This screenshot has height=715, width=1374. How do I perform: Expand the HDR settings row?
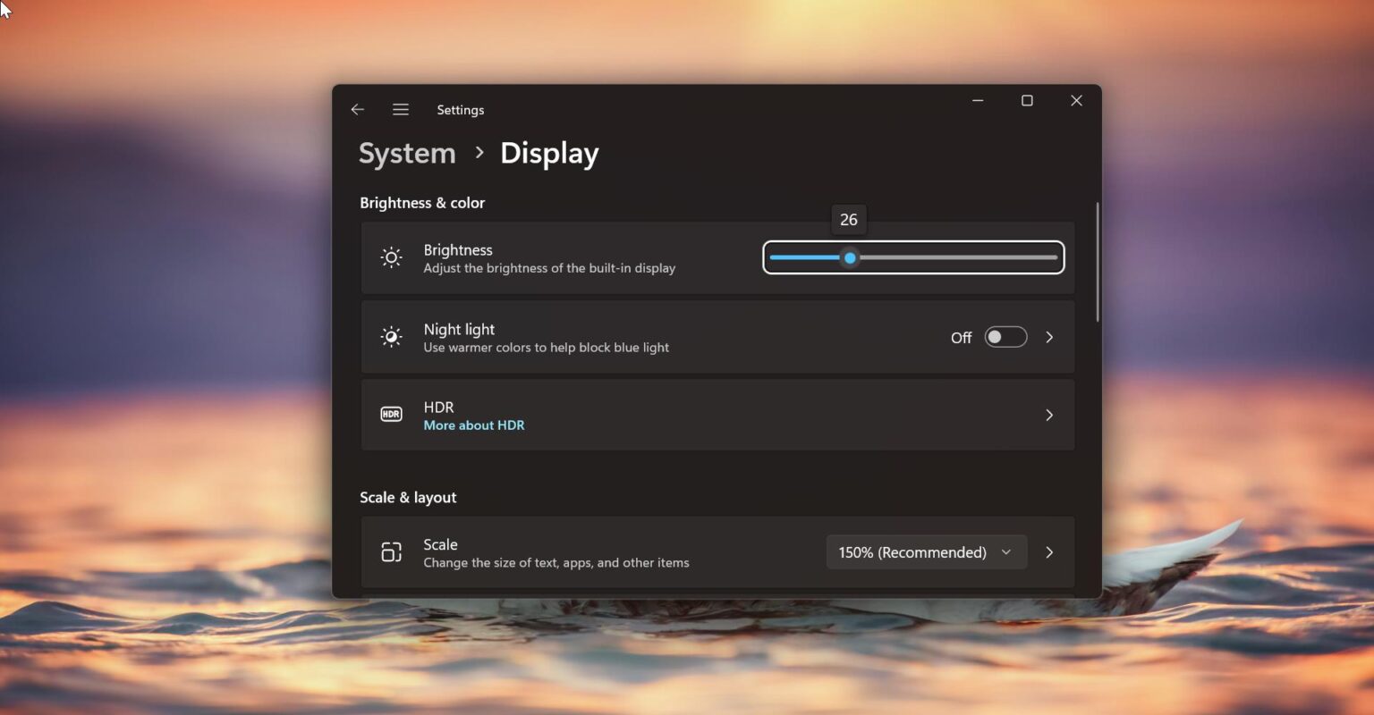(x=1049, y=414)
